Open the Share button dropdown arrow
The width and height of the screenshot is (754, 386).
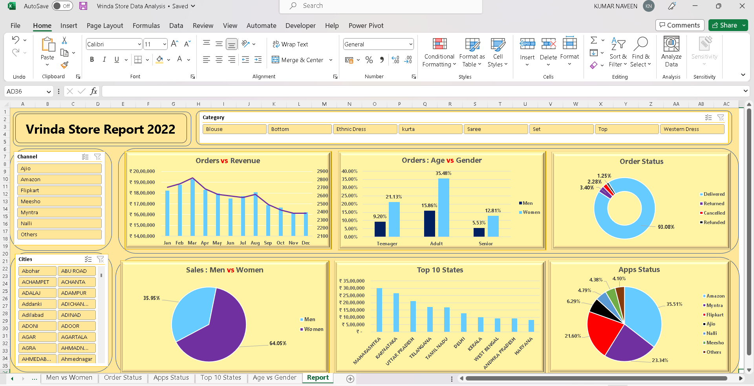tap(744, 25)
